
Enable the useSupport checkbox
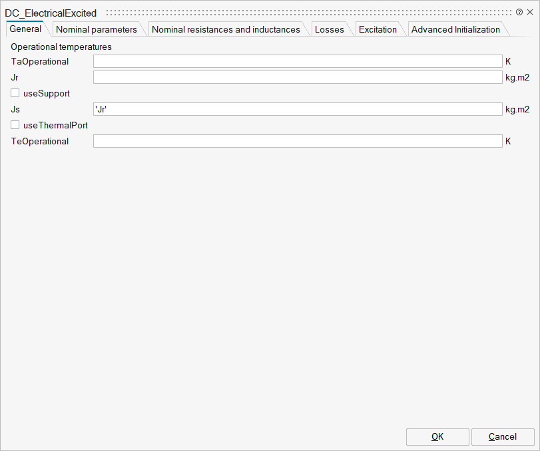(15, 93)
